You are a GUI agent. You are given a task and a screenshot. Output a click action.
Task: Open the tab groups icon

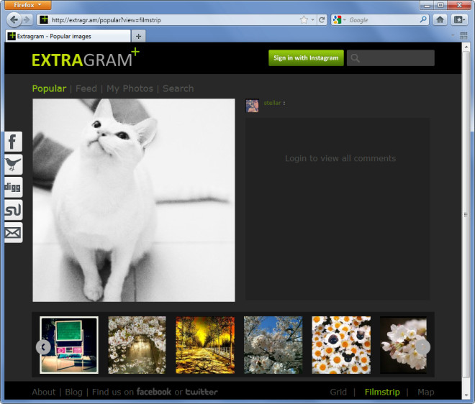pos(463,36)
